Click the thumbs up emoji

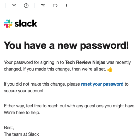click(x=110, y=69)
